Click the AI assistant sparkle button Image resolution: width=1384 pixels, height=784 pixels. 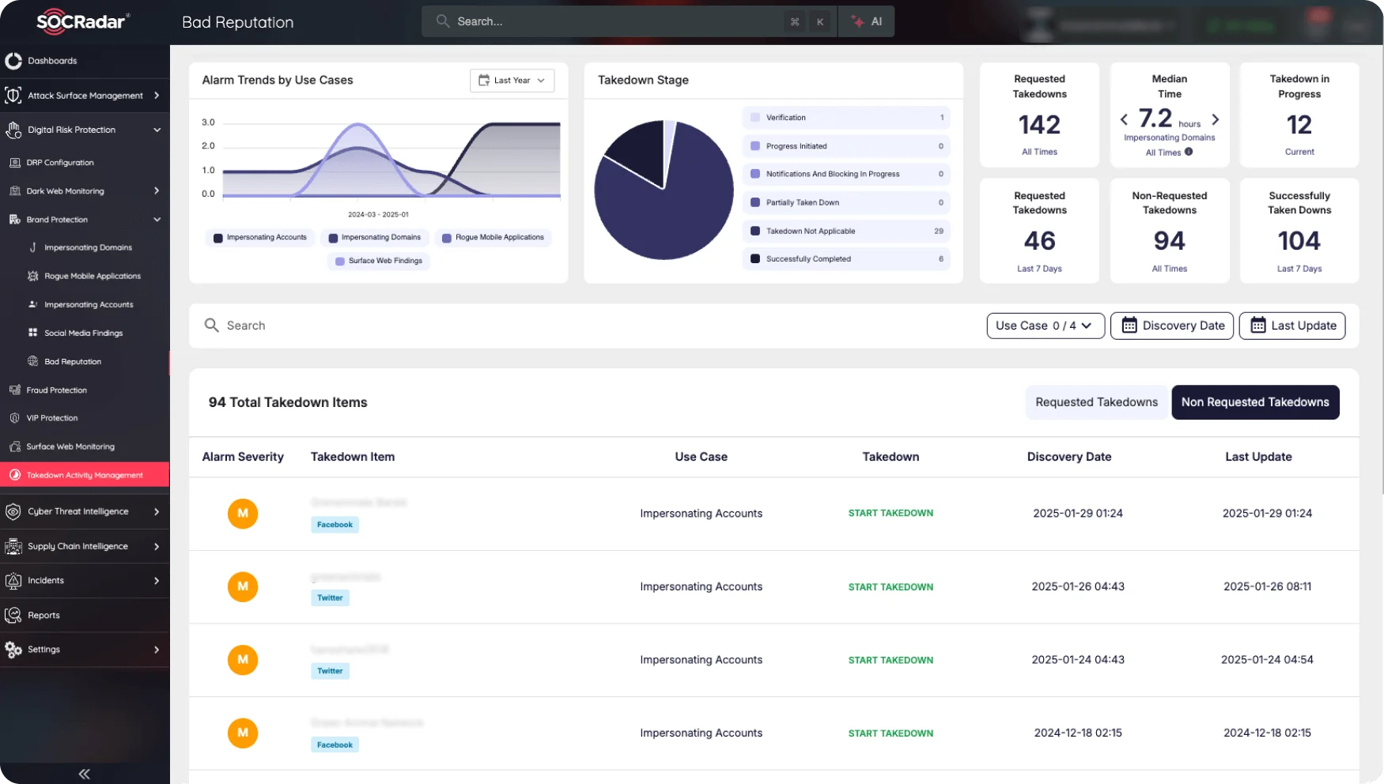(x=867, y=21)
